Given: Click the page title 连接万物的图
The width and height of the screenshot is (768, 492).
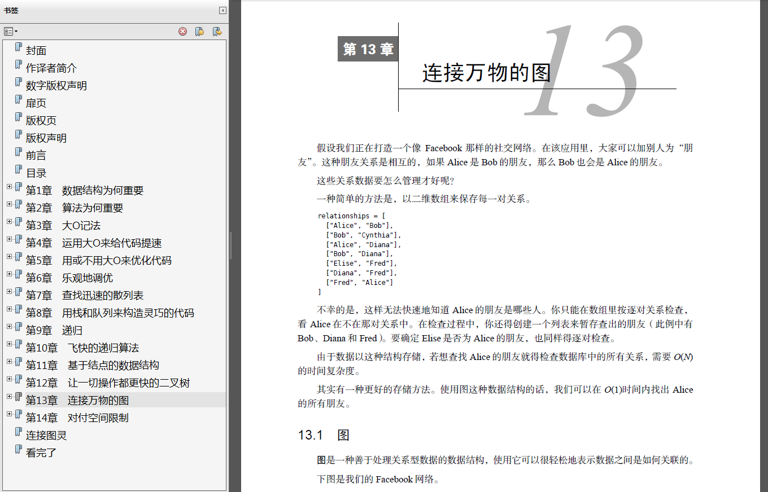Looking at the screenshot, I should [487, 73].
